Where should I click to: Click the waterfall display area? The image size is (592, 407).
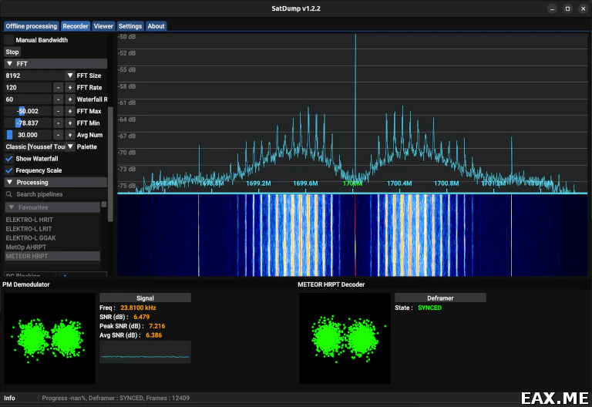(x=352, y=235)
